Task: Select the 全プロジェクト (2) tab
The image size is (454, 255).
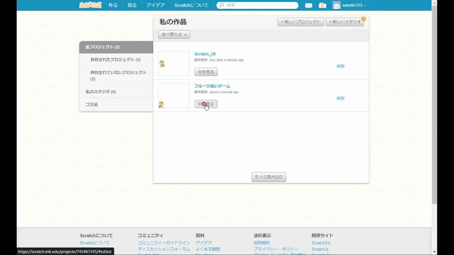Action: tap(116, 47)
